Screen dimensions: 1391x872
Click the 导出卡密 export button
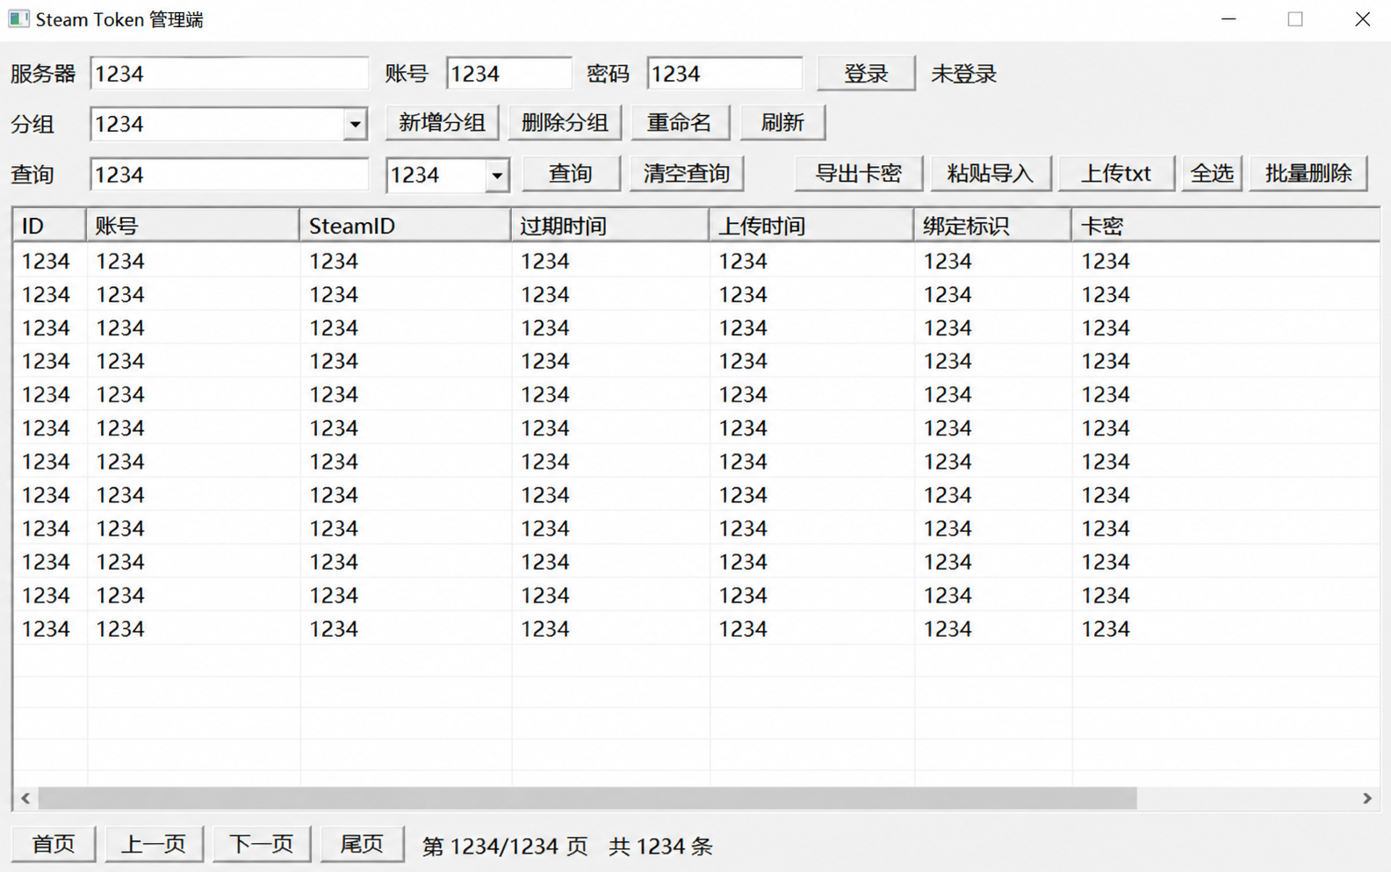(858, 174)
